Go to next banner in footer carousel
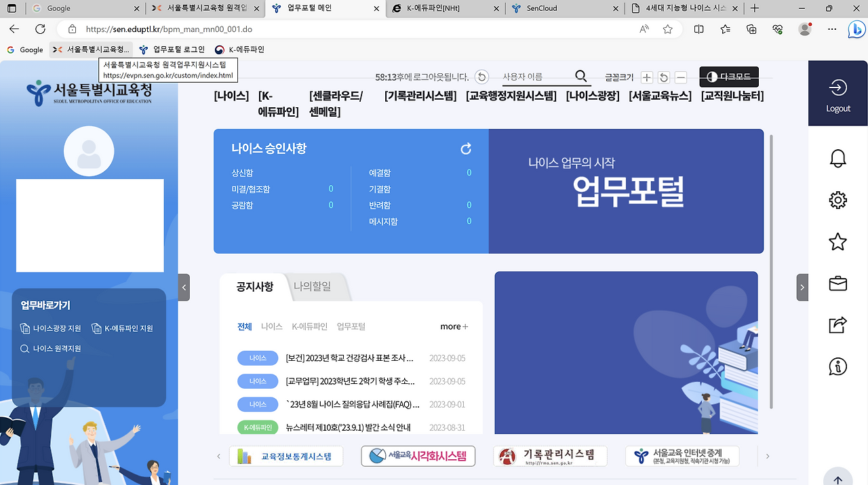 (x=768, y=457)
